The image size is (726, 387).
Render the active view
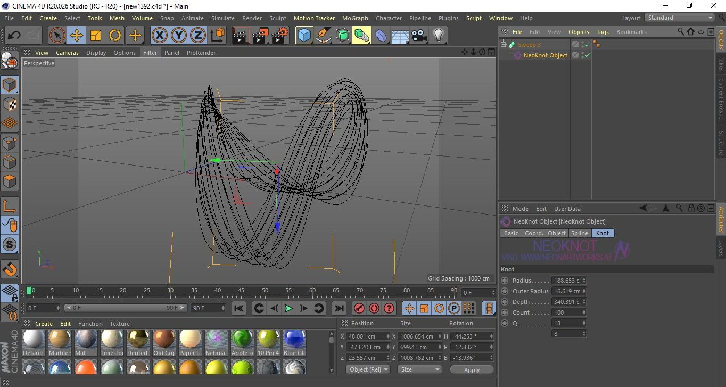click(x=241, y=36)
